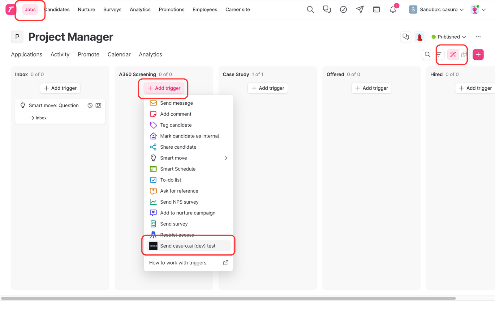Image resolution: width=495 pixels, height=309 pixels.
Task: Add trigger in the Case Study stage
Action: pyautogui.click(x=268, y=88)
